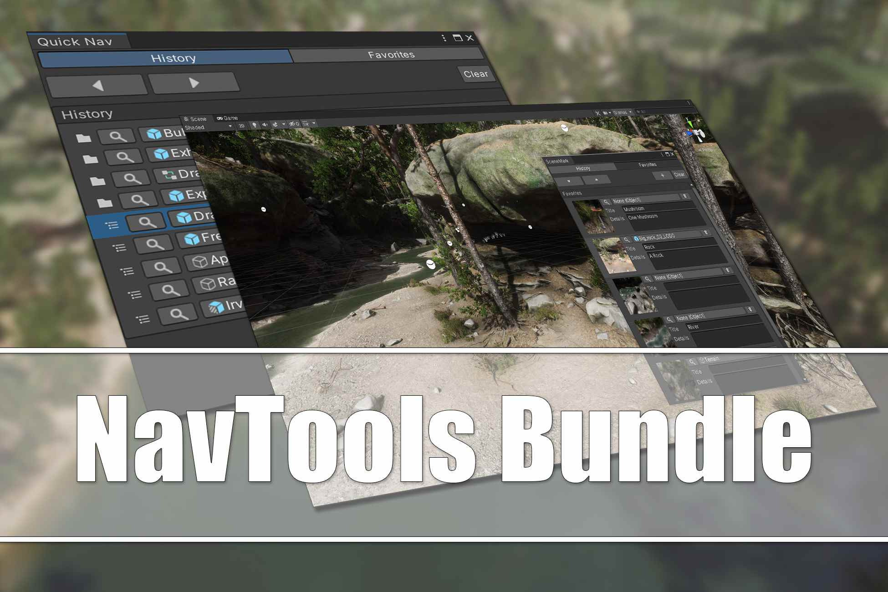The height and width of the screenshot is (592, 888).
Task: Switch to the Favorites tab in Quick Nav
Action: [x=391, y=55]
